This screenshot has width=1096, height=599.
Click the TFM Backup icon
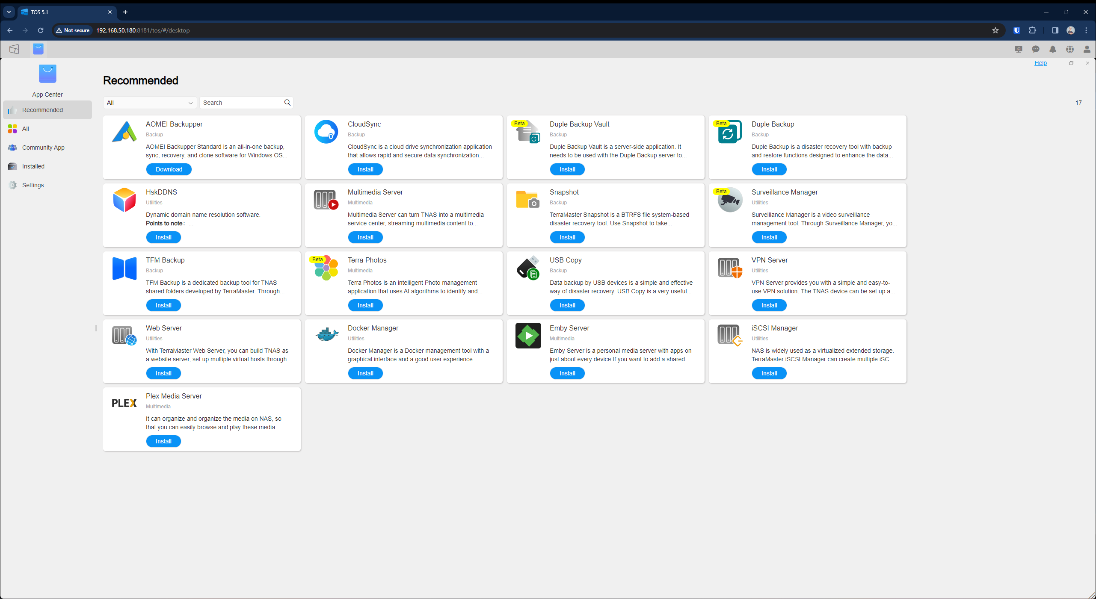click(124, 268)
